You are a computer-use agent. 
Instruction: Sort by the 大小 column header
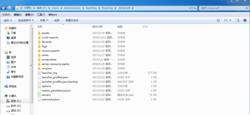point(145,27)
